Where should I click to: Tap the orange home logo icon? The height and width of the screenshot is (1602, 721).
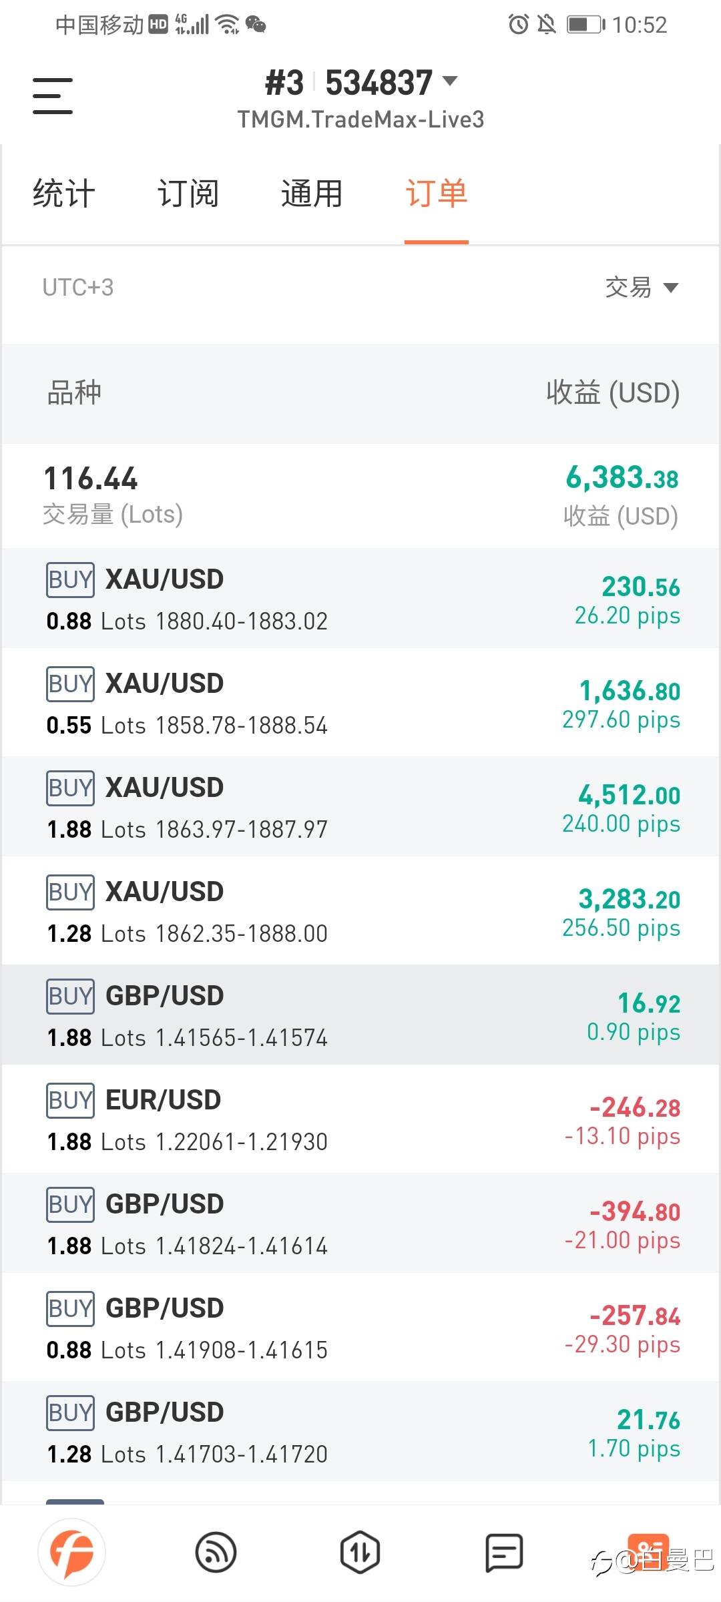[72, 1553]
